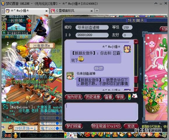
Task: Click the microphone icon next to 队伍
Action: 16,135
